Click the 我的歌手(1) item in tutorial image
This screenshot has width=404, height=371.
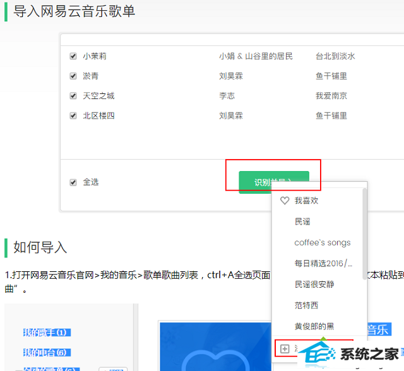point(47,333)
